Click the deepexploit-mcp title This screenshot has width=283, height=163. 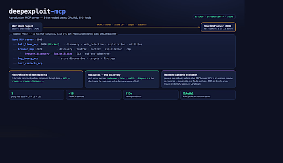coord(37,11)
